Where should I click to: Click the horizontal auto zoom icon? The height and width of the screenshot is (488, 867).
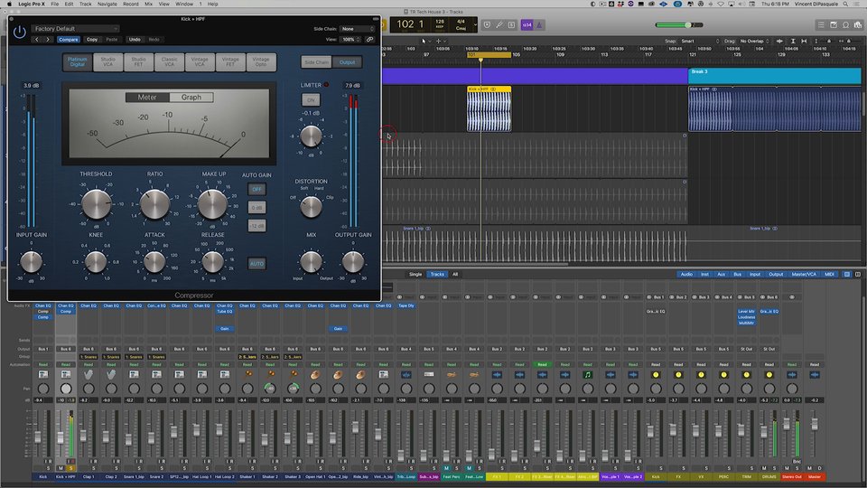point(804,41)
